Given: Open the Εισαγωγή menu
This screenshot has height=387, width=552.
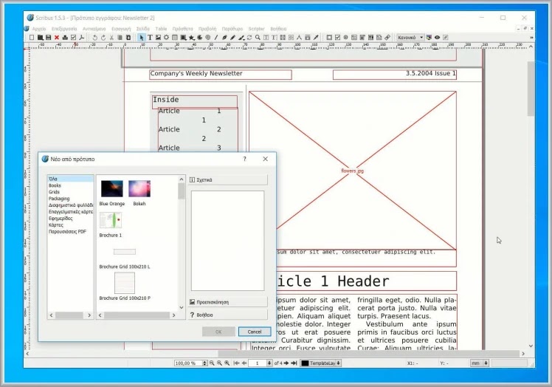Looking at the screenshot, I should [121, 29].
